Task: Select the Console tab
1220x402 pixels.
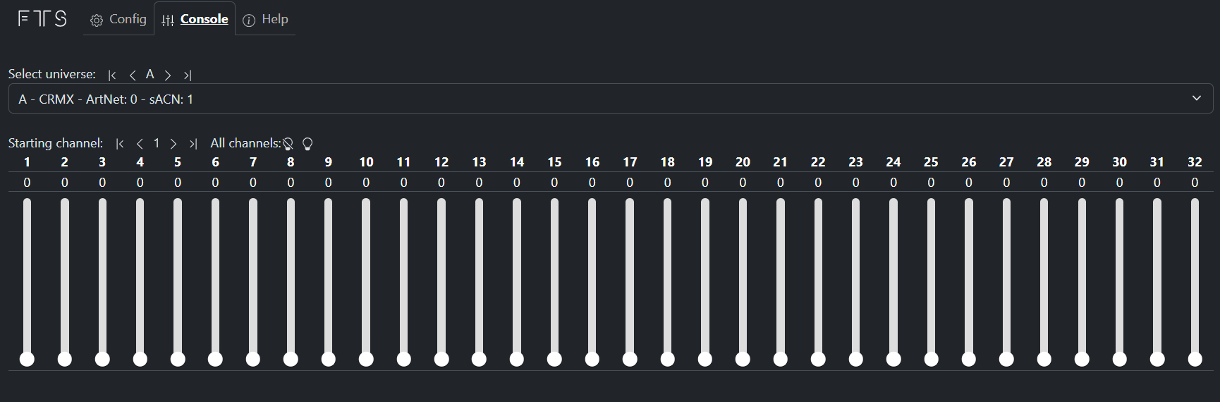Action: pos(195,19)
